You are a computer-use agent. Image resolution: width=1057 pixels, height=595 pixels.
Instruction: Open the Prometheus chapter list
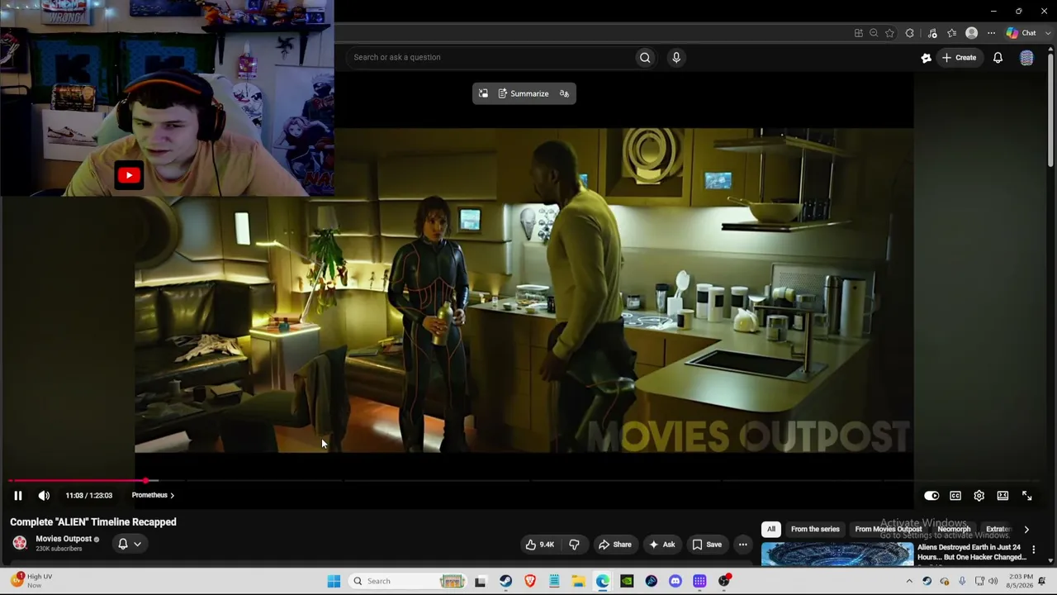tap(153, 495)
